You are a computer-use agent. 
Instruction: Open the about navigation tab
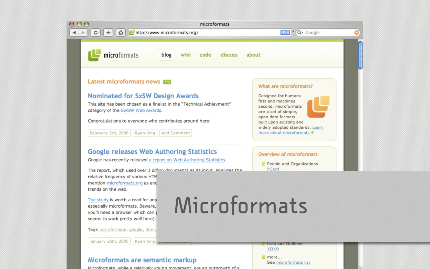(253, 55)
